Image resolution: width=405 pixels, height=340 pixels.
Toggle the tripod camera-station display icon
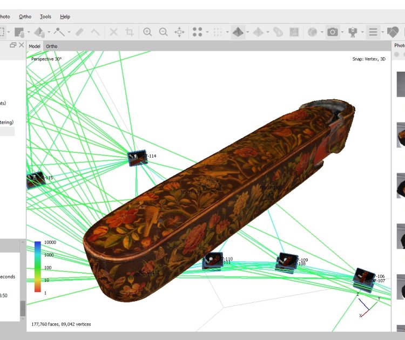click(x=353, y=32)
